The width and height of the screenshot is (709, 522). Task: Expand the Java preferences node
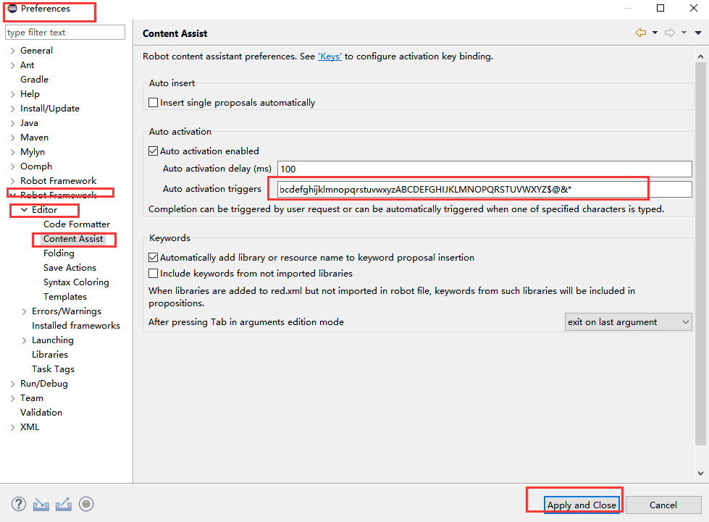tap(13, 123)
